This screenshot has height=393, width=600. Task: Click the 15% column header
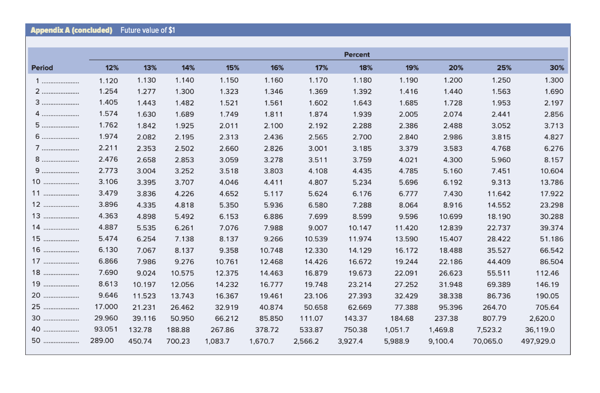(232, 68)
